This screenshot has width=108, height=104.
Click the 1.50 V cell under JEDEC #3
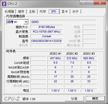coord(89,91)
